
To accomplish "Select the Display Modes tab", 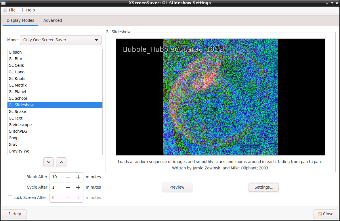I will pos(20,20).
